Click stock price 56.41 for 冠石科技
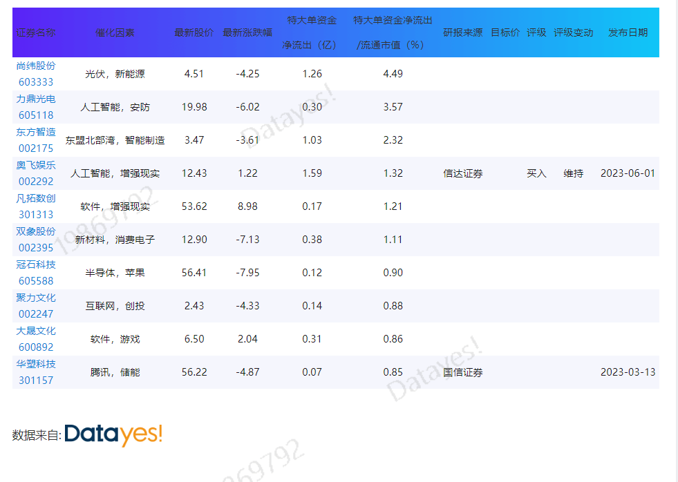 194,273
